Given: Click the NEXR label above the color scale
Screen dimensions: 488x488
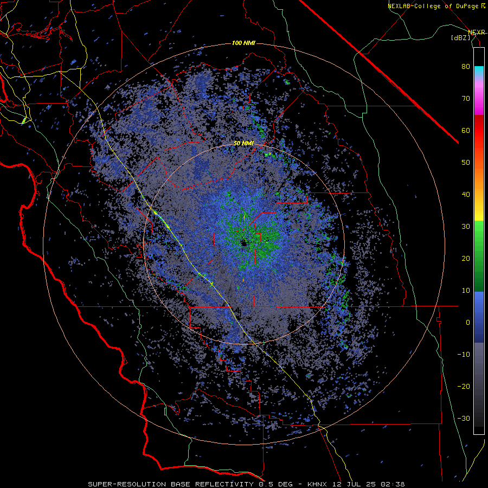Looking at the screenshot, I should pos(477,33).
